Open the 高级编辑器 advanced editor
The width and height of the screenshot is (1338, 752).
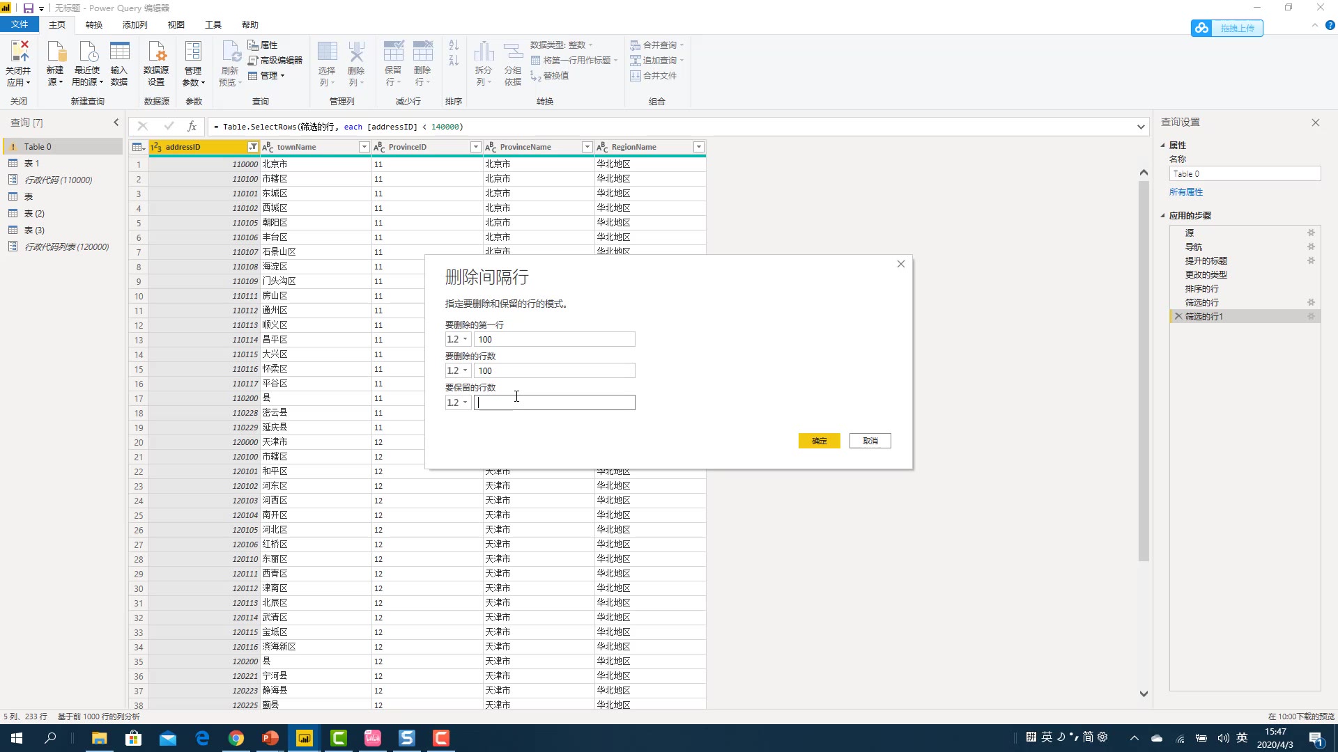(275, 61)
